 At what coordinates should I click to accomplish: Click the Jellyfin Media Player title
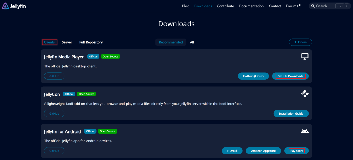pos(64,57)
